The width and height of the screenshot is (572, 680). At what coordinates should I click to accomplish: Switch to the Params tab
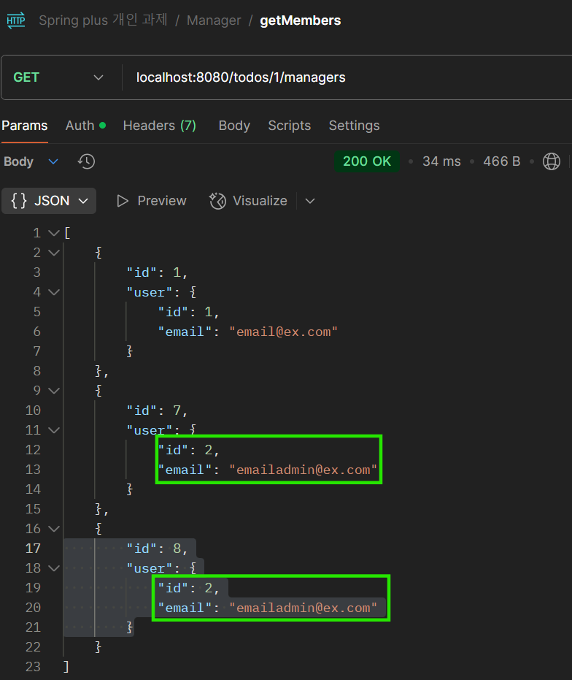tap(25, 126)
